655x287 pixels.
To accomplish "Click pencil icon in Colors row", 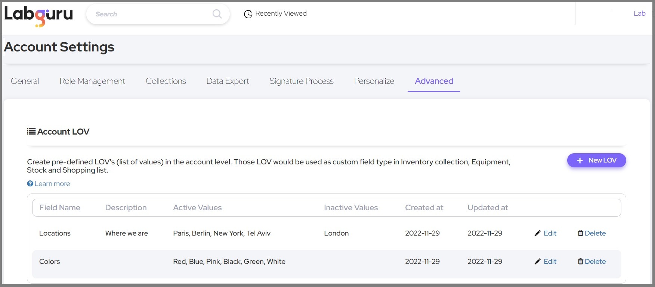I will pyautogui.click(x=538, y=262).
